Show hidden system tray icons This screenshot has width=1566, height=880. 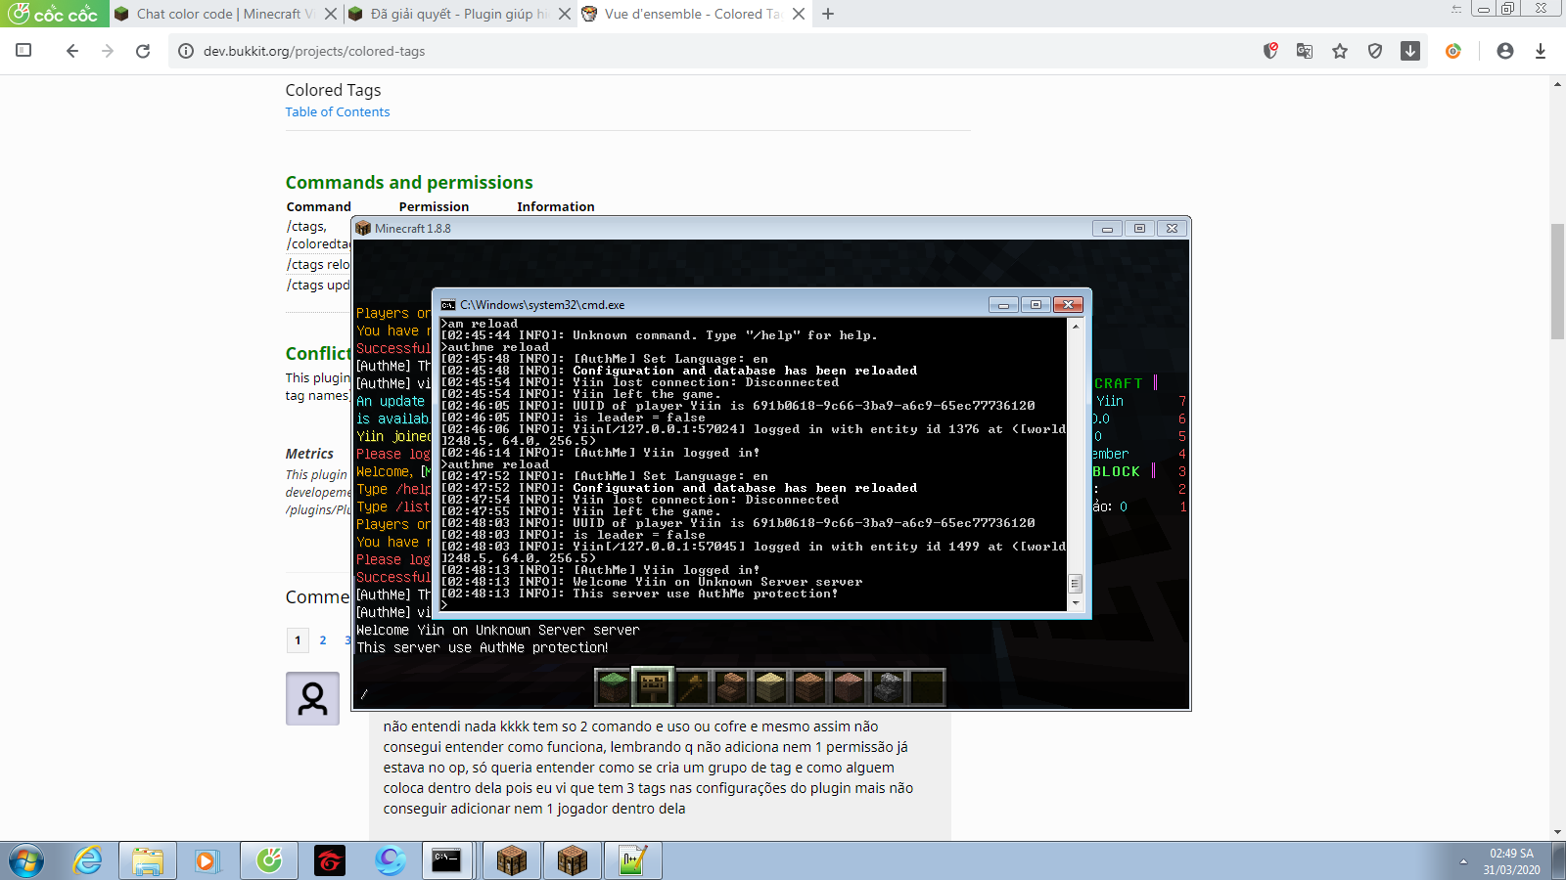1463,861
